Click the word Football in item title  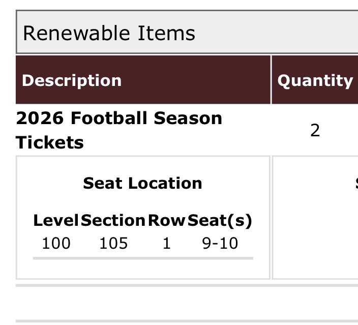(x=109, y=118)
